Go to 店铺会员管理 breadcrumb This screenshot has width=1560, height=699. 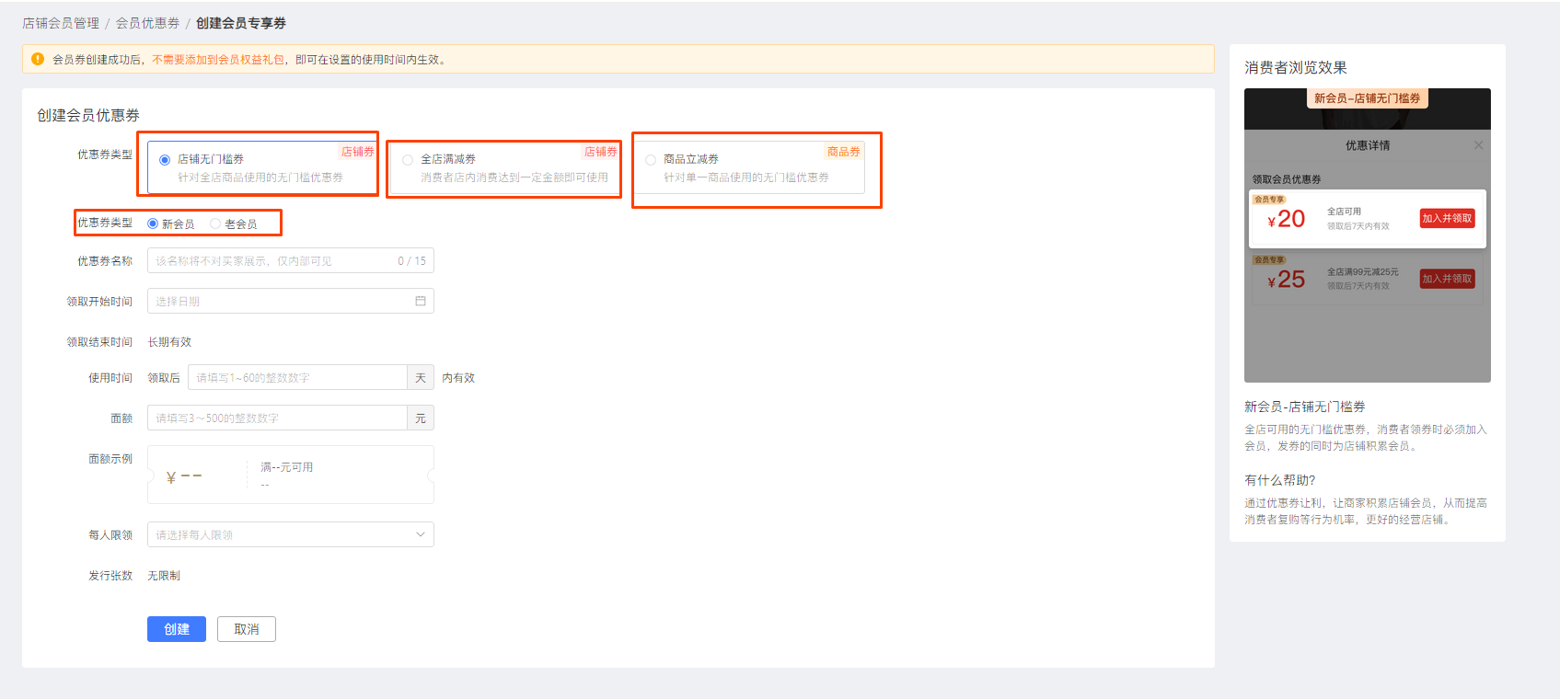(x=61, y=23)
